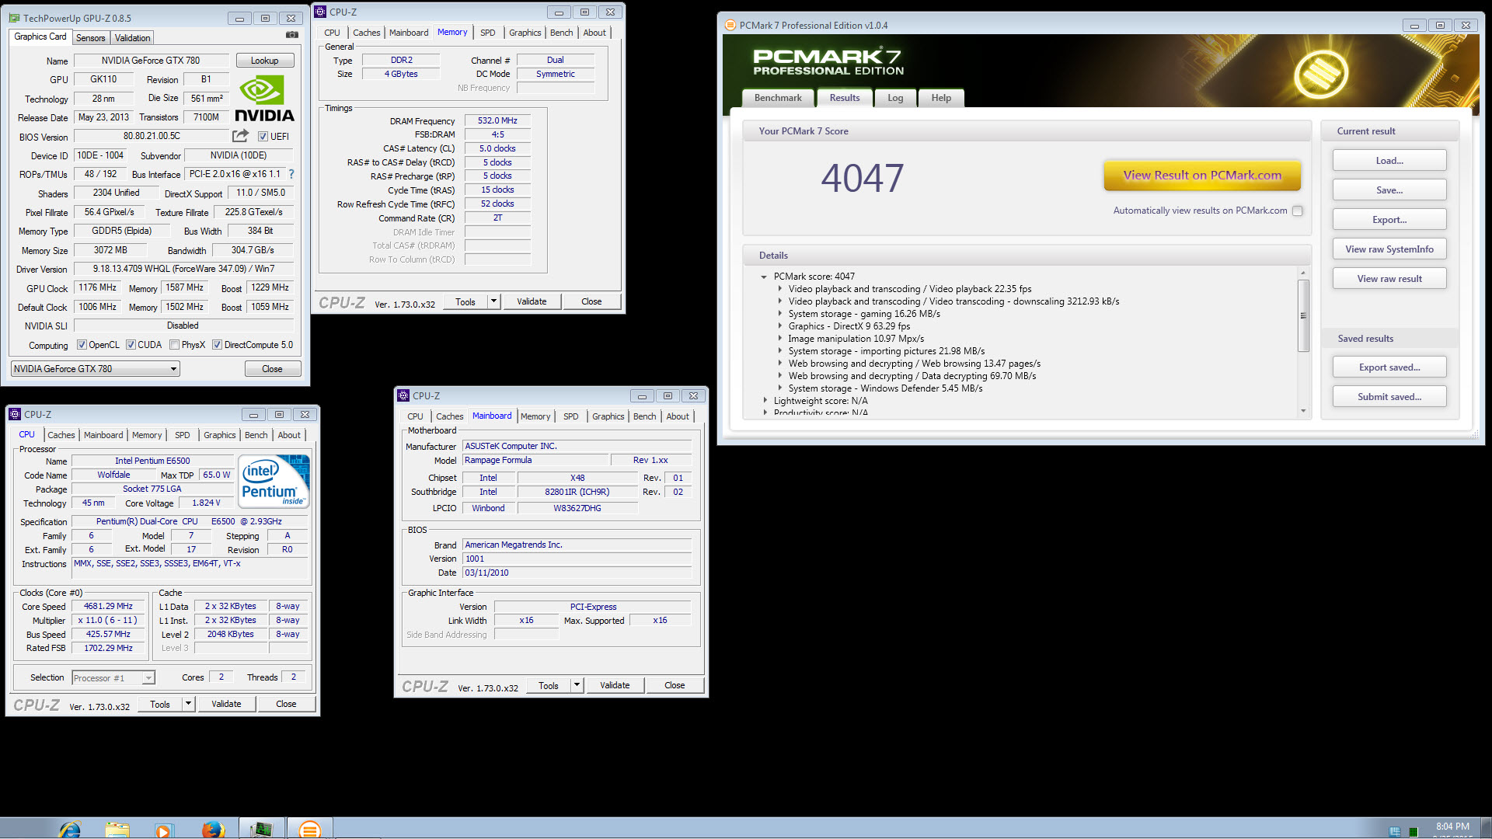Click the NVIDIA logo in GPU-Z
The width and height of the screenshot is (1492, 839).
(264, 99)
